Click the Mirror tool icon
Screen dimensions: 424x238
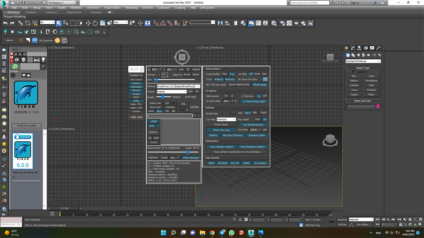(220, 23)
